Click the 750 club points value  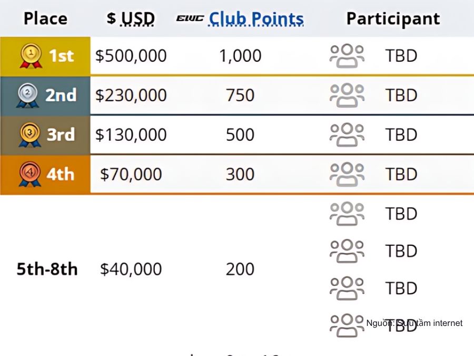point(240,95)
